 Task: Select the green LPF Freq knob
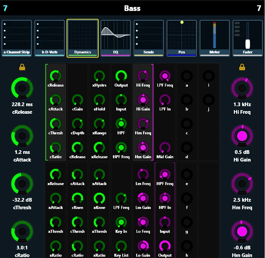point(121,198)
